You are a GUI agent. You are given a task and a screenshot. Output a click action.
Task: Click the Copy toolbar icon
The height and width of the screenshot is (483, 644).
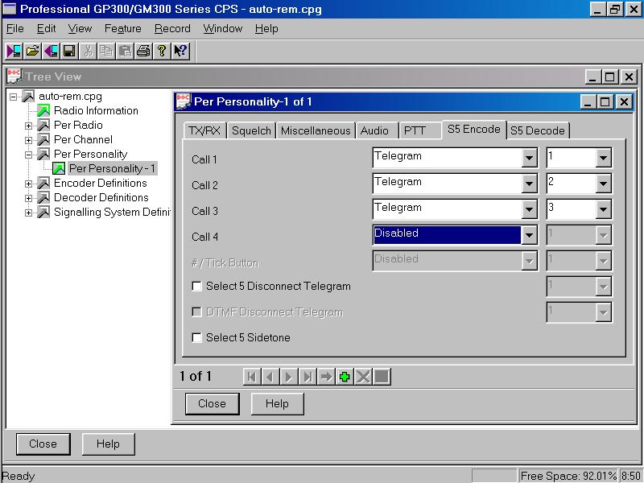(106, 51)
